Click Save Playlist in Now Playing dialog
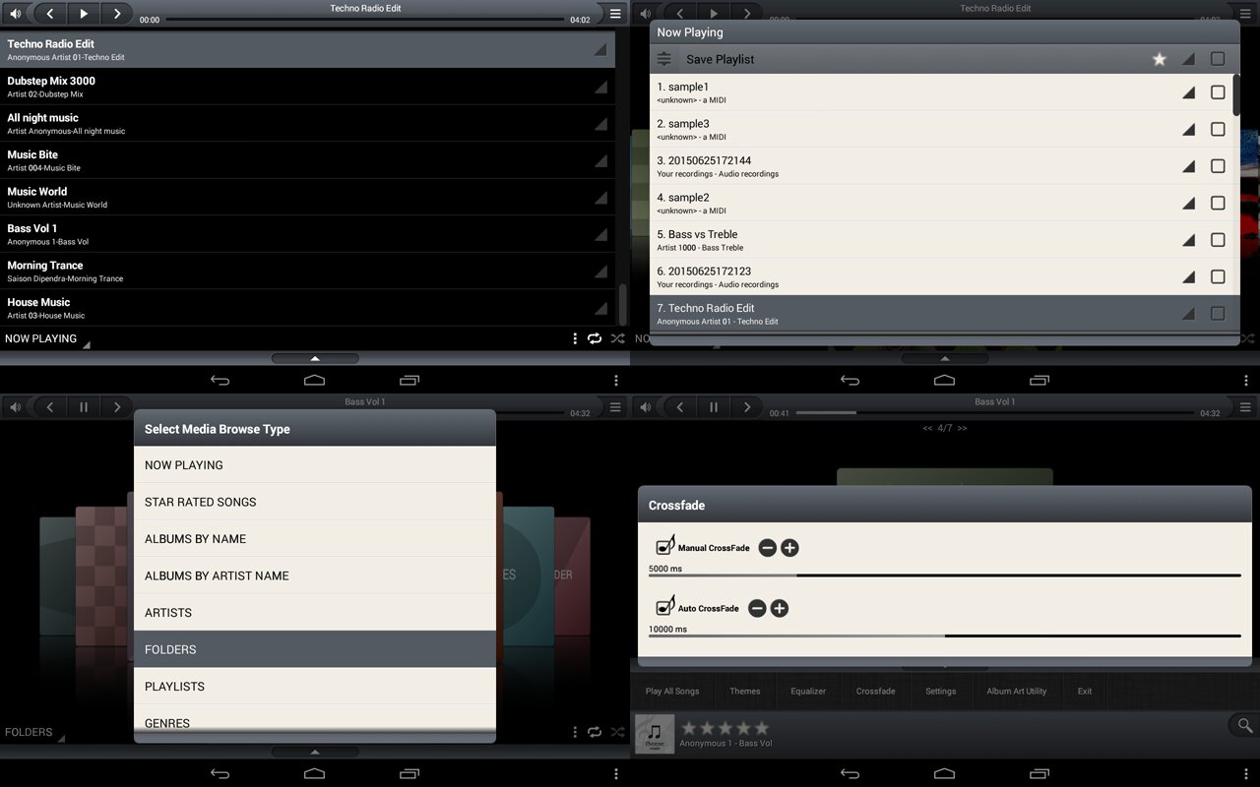 720,60
